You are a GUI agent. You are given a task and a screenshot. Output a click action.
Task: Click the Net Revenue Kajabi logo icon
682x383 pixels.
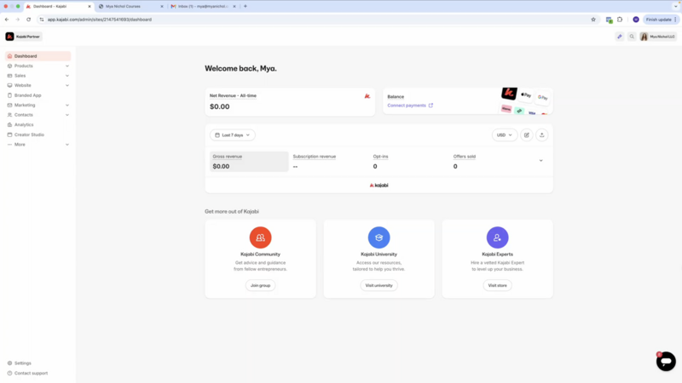pos(367,96)
